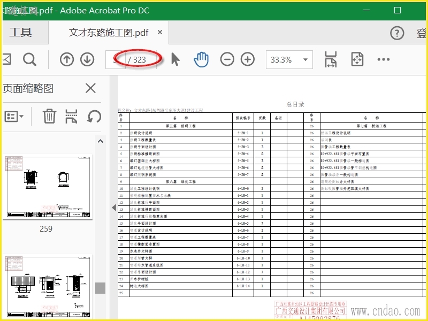Click the fit width scrolling icon
The width and height of the screenshot is (428, 321).
331,59
